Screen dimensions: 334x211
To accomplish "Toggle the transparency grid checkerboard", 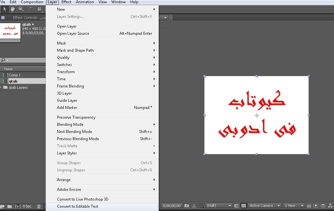I will 244,205.
